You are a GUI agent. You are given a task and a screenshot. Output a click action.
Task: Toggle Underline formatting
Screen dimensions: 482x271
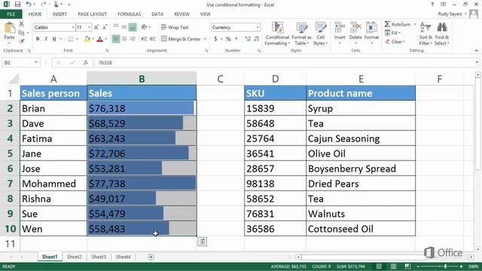tap(54, 38)
